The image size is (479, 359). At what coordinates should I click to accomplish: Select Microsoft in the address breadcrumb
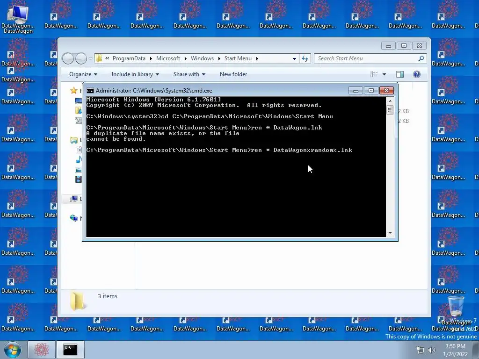click(x=168, y=58)
